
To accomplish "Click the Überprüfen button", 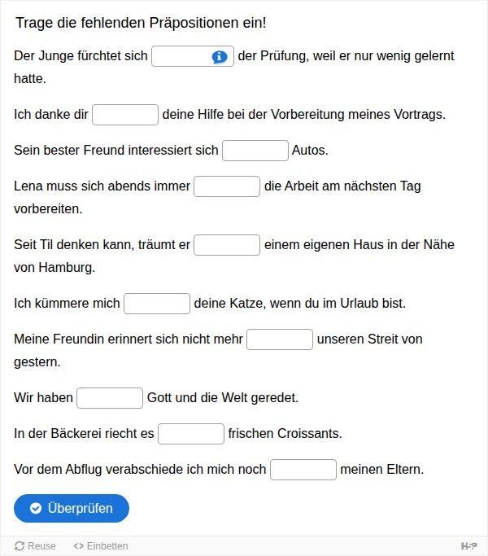I will coord(72,508).
